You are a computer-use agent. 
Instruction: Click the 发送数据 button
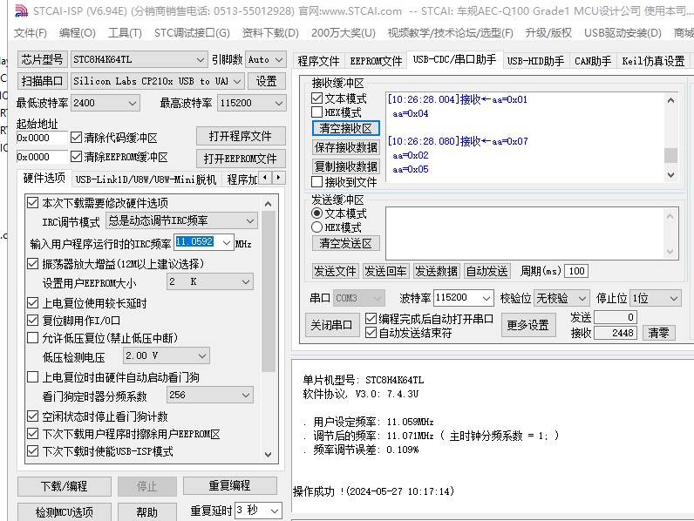[x=437, y=271]
